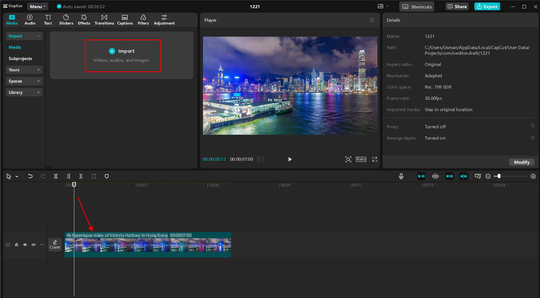Image resolution: width=540 pixels, height=298 pixels.
Task: Open the layout switcher dropdown
Action: coord(383,6)
